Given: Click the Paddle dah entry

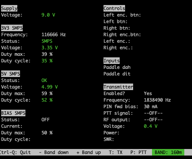Looking at the screenshot, I should 117,67.
